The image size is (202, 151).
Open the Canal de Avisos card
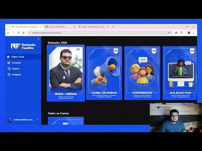104,73
